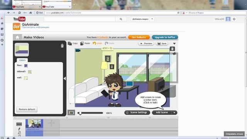Select the camera icon on the stage corner
247x139 pixels.
[x=78, y=51]
